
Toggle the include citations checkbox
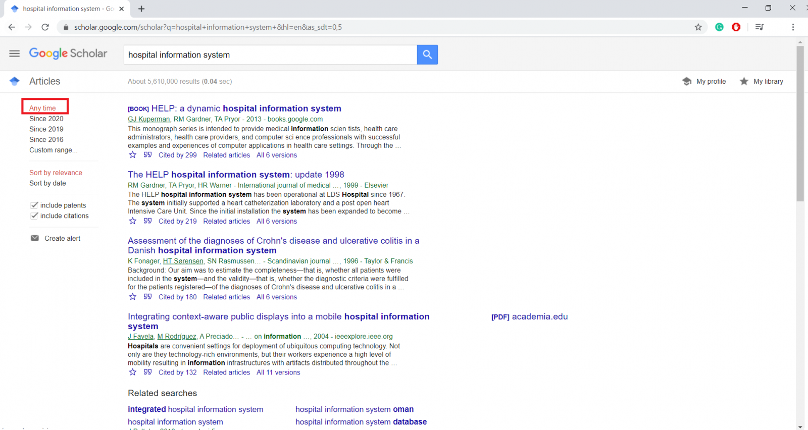point(34,216)
